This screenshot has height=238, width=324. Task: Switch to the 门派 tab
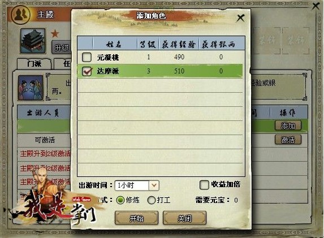[34, 64]
